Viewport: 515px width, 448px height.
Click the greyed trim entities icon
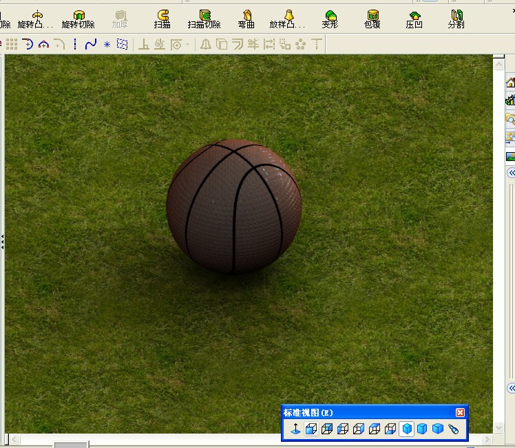click(x=253, y=44)
